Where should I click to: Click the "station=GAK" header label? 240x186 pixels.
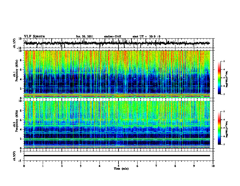(x=113, y=36)
